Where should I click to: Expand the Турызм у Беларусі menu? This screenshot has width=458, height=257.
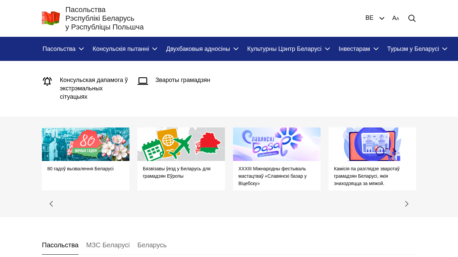(x=417, y=49)
